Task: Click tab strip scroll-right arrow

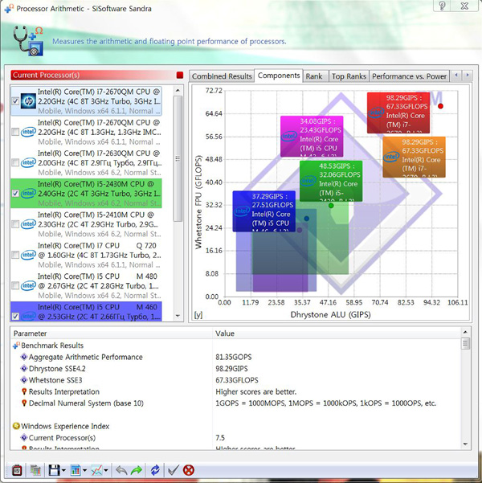Action: tap(468, 75)
